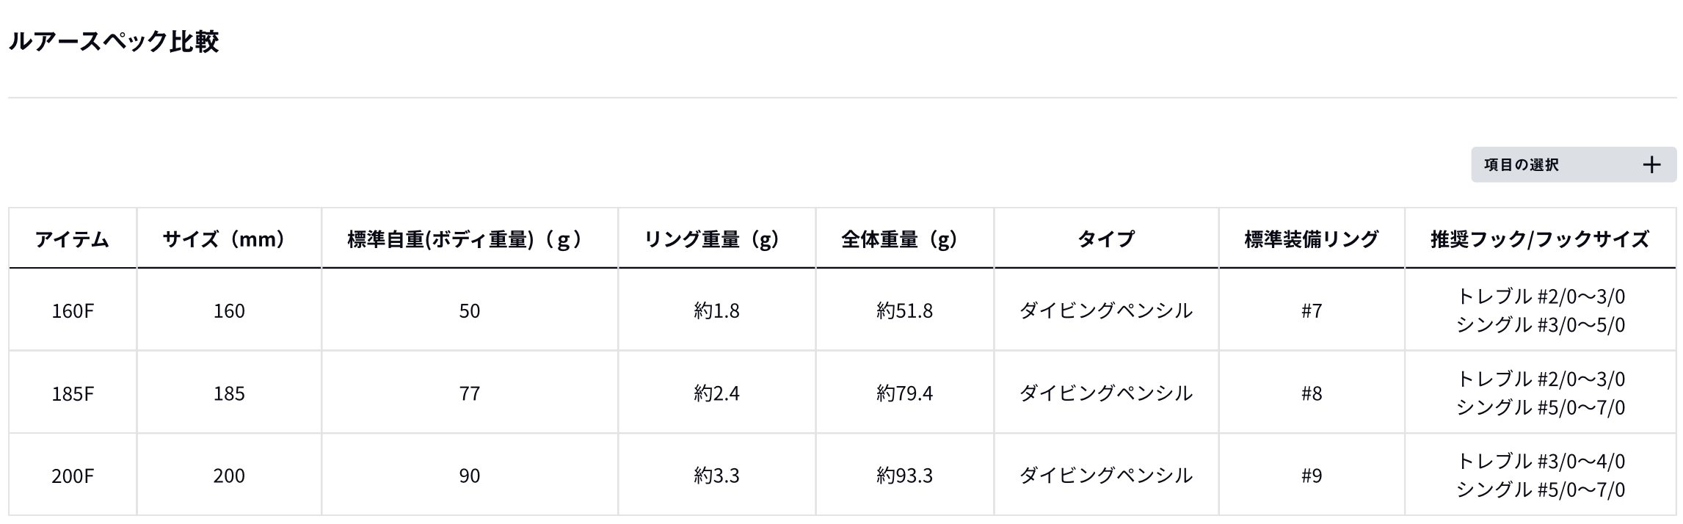Select the 約79.4 total weight value
This screenshot has width=1683, height=524.
click(x=904, y=393)
